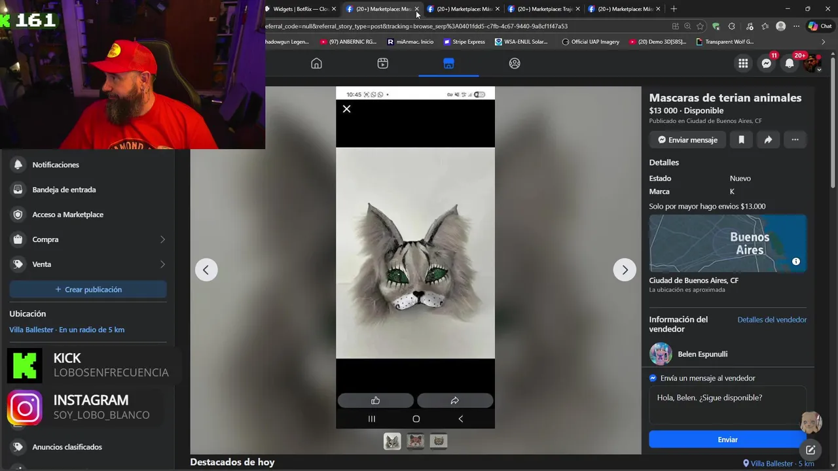Open the browser extensions puzzle icon
The width and height of the screenshot is (838, 471).
tap(731, 26)
